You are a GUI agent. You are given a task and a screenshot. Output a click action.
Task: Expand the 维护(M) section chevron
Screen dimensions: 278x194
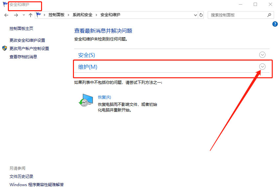[262, 67]
